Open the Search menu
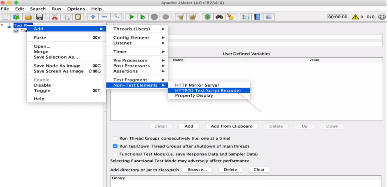The height and width of the screenshot is (187, 388). click(x=38, y=9)
